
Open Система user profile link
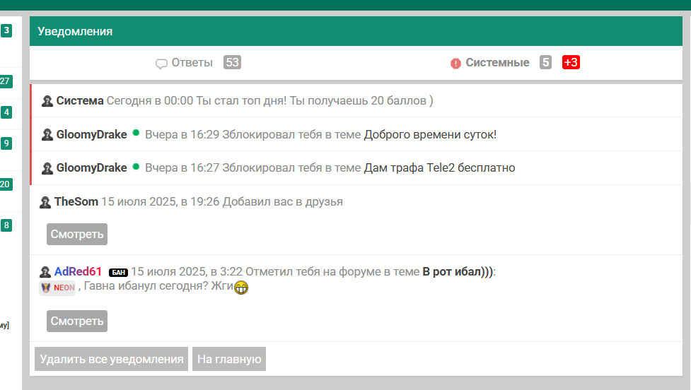click(80, 101)
